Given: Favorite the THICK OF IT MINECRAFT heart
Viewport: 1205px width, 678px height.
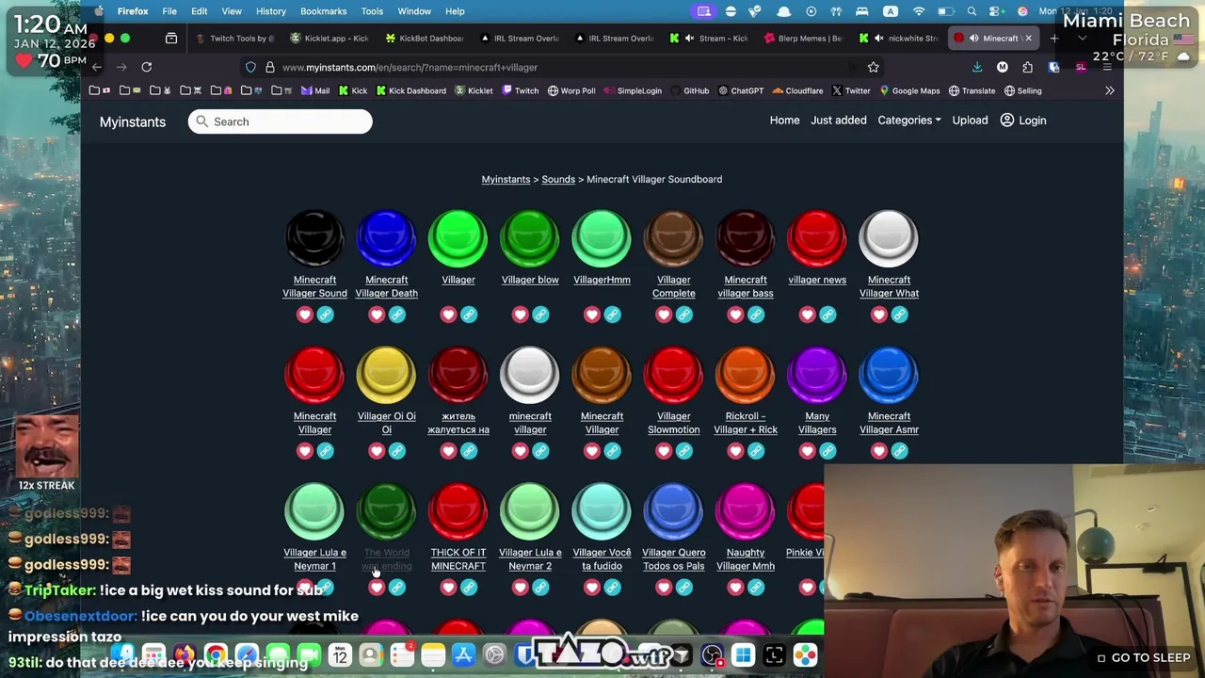Looking at the screenshot, I should click(448, 588).
